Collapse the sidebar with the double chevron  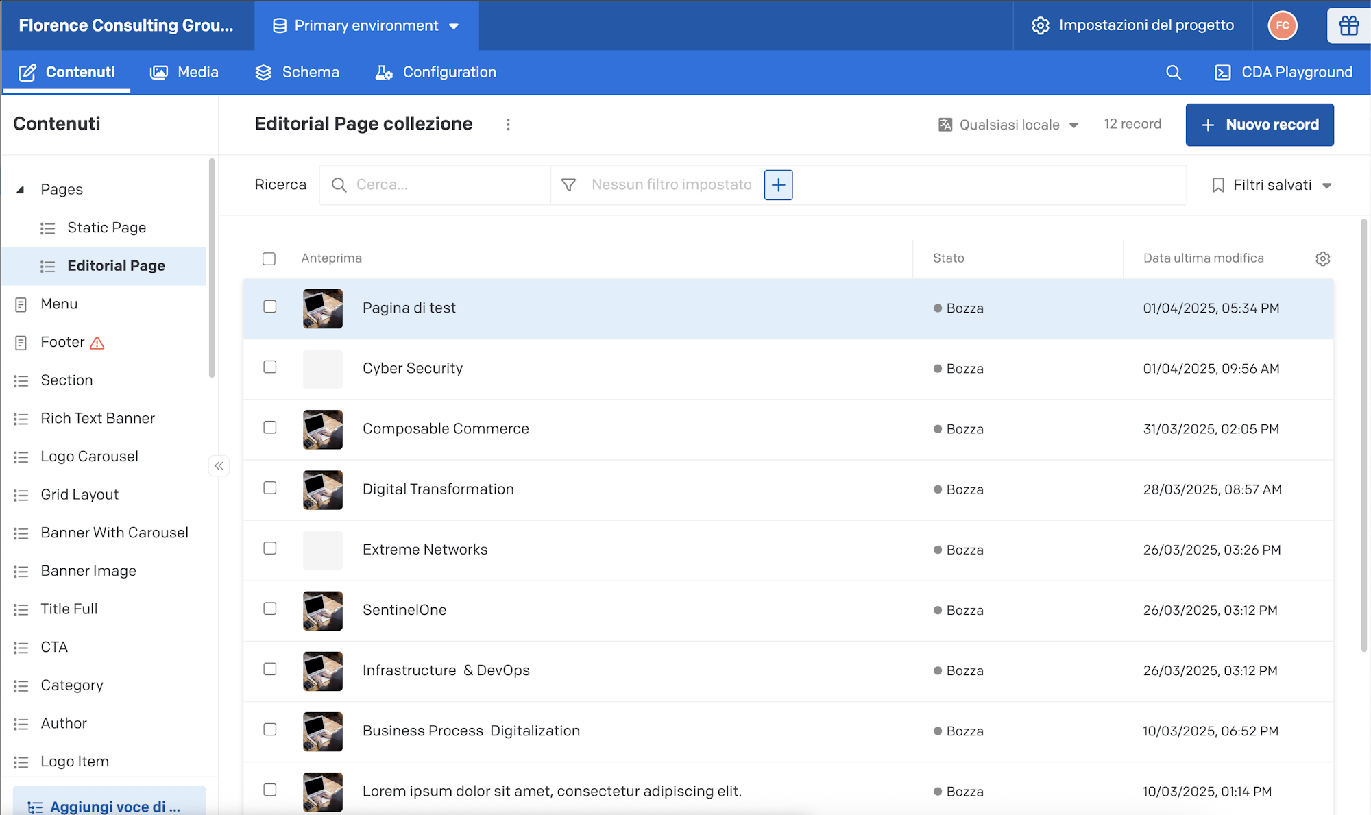pos(219,466)
